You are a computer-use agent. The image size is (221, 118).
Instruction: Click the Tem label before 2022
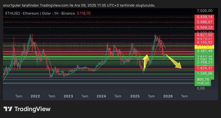[x=19, y=96]
